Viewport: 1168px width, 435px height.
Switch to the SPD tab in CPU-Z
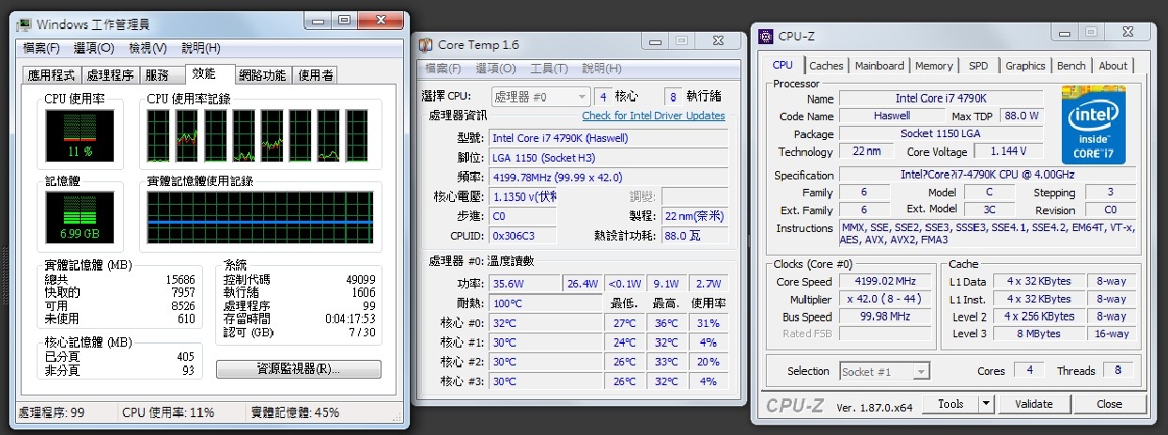[978, 66]
